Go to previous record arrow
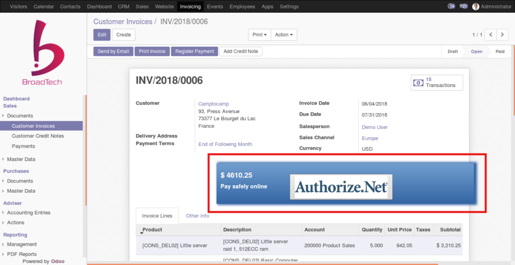The width and height of the screenshot is (515, 265). [x=491, y=35]
